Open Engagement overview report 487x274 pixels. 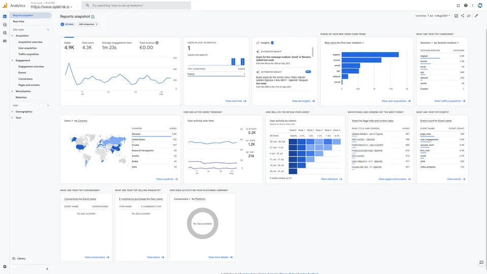pos(31,66)
